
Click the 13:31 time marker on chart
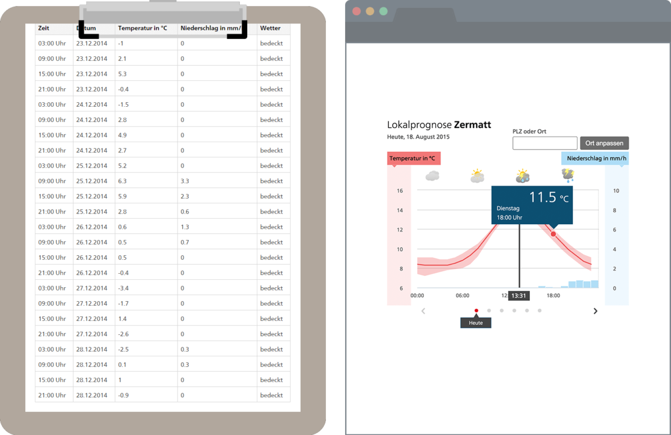click(519, 296)
